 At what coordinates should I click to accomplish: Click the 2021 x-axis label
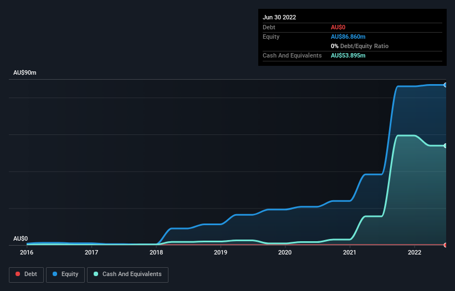pos(350,252)
